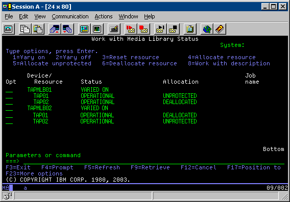The width and height of the screenshot is (290, 202).
Task: Click the Stop recording macro icon
Action: tap(143, 29)
